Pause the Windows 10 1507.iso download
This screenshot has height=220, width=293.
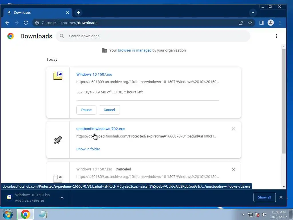[86, 110]
